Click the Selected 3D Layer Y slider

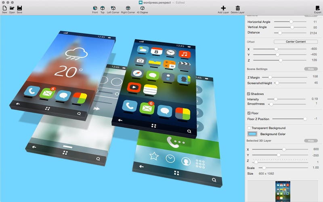coord(280,155)
